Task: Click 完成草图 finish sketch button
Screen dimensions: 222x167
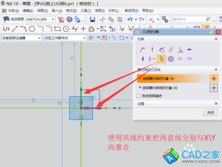Action: point(14,19)
